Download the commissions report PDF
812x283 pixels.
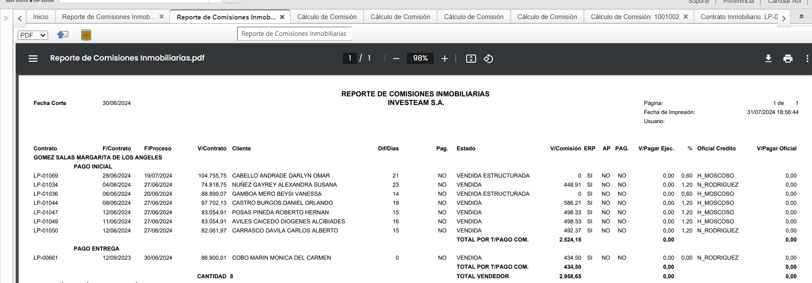click(x=768, y=58)
